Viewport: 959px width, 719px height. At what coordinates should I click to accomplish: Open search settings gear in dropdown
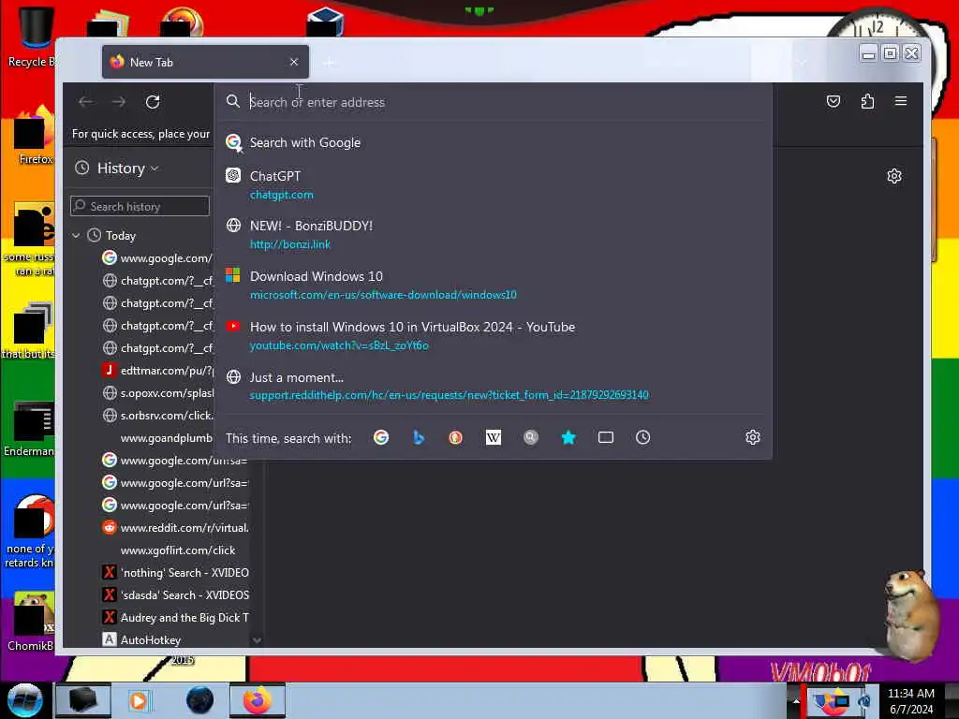753,437
